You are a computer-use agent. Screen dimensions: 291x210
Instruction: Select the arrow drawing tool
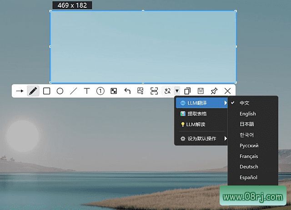point(20,91)
